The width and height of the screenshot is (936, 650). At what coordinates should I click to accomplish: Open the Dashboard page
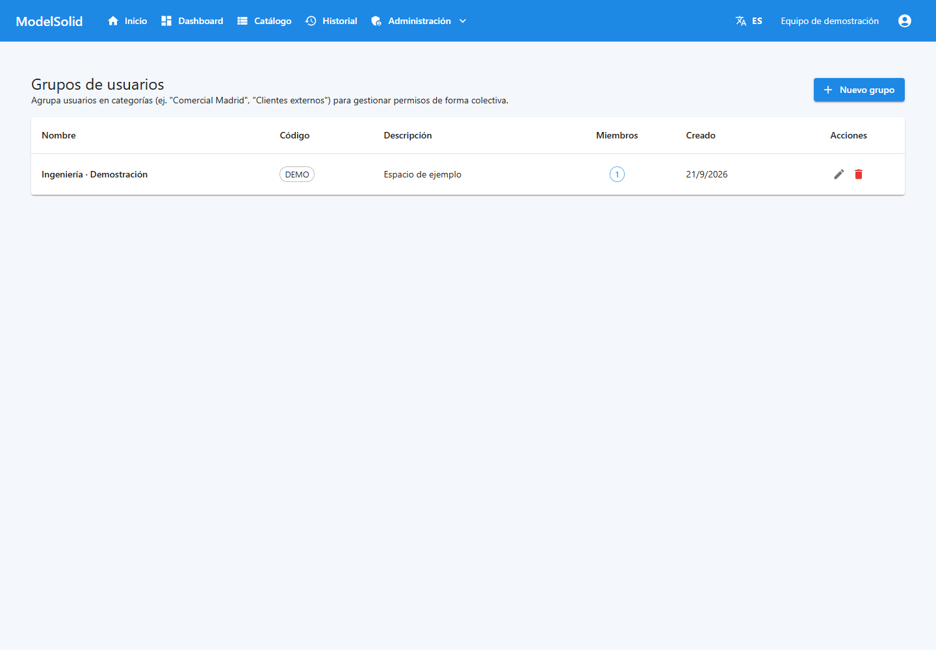coord(192,21)
